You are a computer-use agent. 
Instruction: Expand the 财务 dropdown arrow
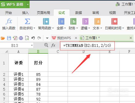click(x=77, y=28)
